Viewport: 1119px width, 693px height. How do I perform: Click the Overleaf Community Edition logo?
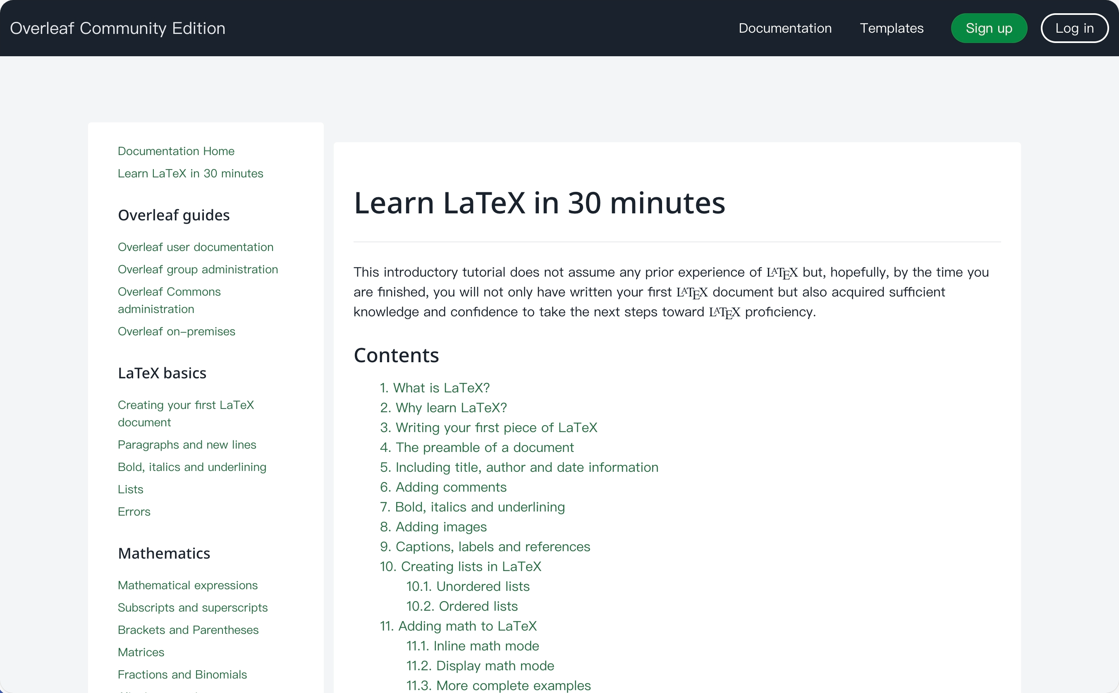click(117, 29)
